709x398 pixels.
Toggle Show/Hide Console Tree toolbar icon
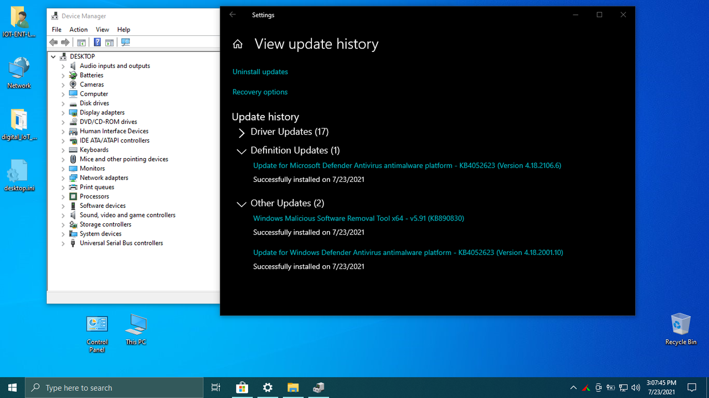point(81,43)
